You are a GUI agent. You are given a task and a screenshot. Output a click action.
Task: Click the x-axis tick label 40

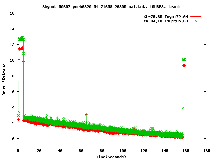pos(60,151)
